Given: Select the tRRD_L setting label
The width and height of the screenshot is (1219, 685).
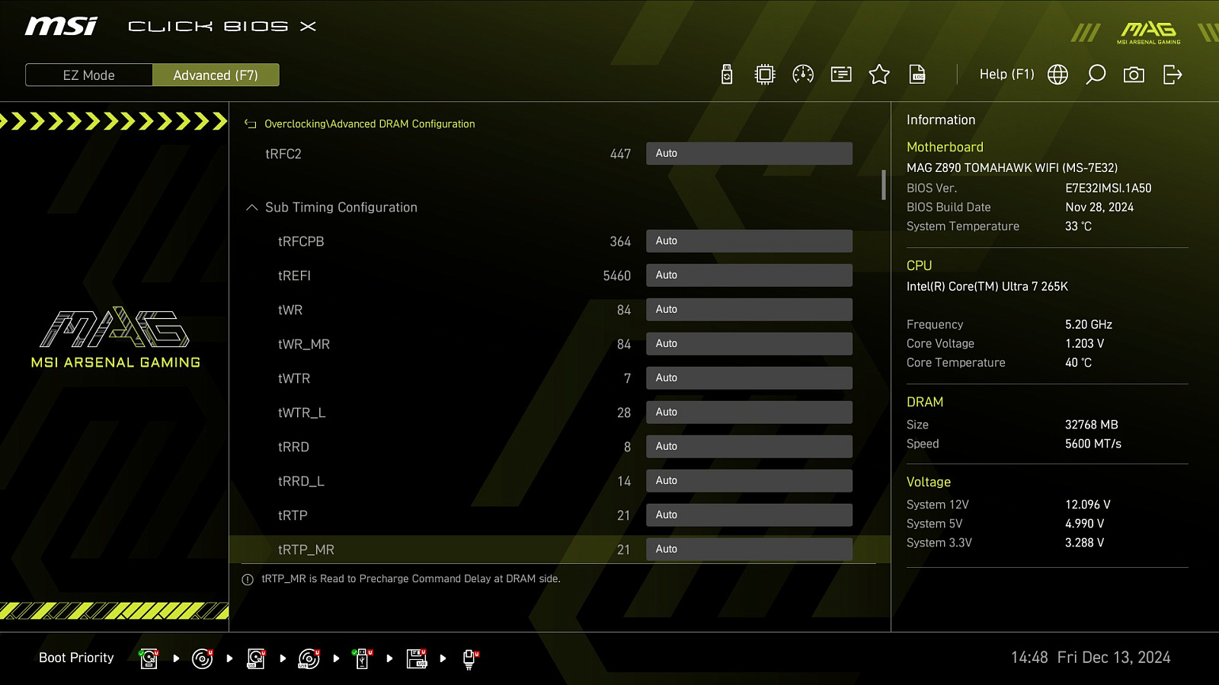Looking at the screenshot, I should [301, 482].
